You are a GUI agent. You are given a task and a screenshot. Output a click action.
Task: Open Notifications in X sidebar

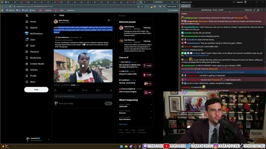tap(34, 34)
